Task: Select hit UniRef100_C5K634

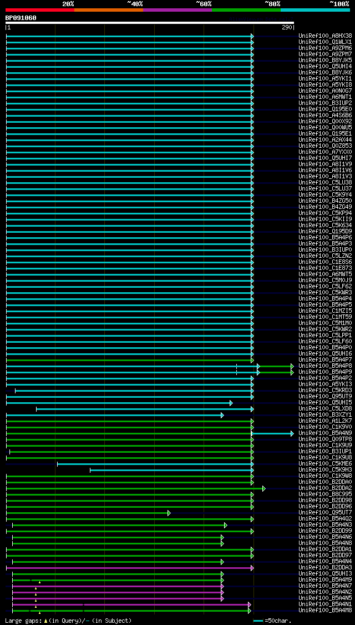Action: tap(325, 225)
